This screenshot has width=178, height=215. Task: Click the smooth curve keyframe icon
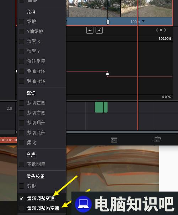click(90, 30)
